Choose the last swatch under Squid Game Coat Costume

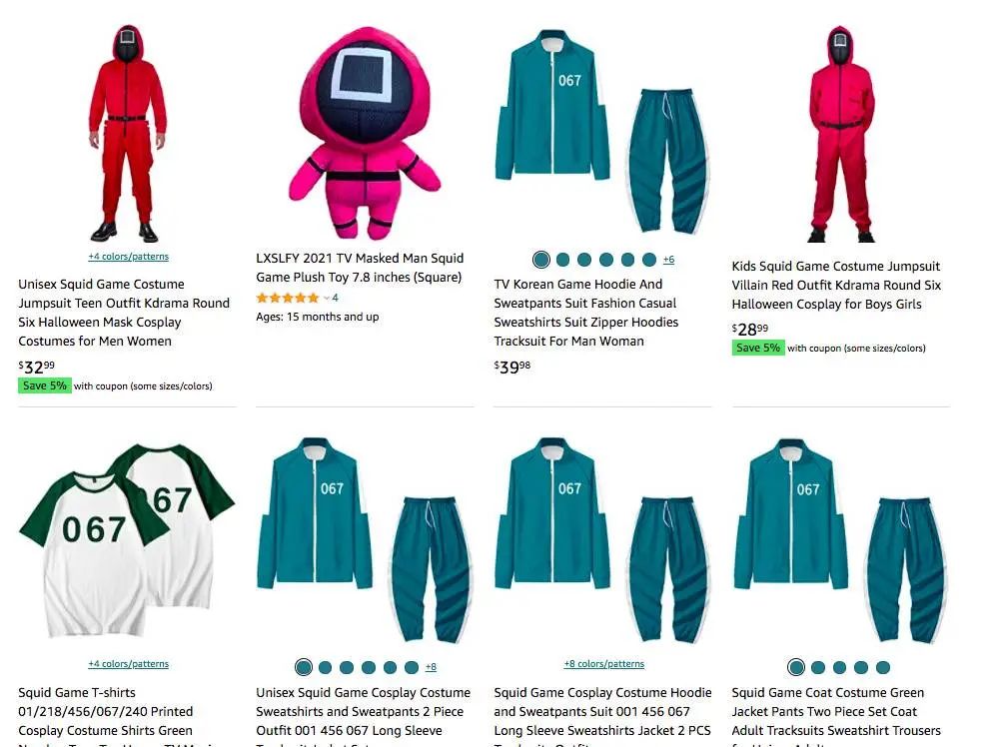click(x=883, y=667)
